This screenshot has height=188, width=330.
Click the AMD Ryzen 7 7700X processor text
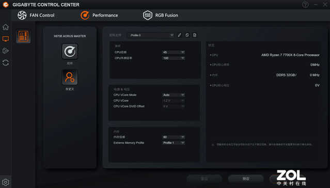(290, 55)
